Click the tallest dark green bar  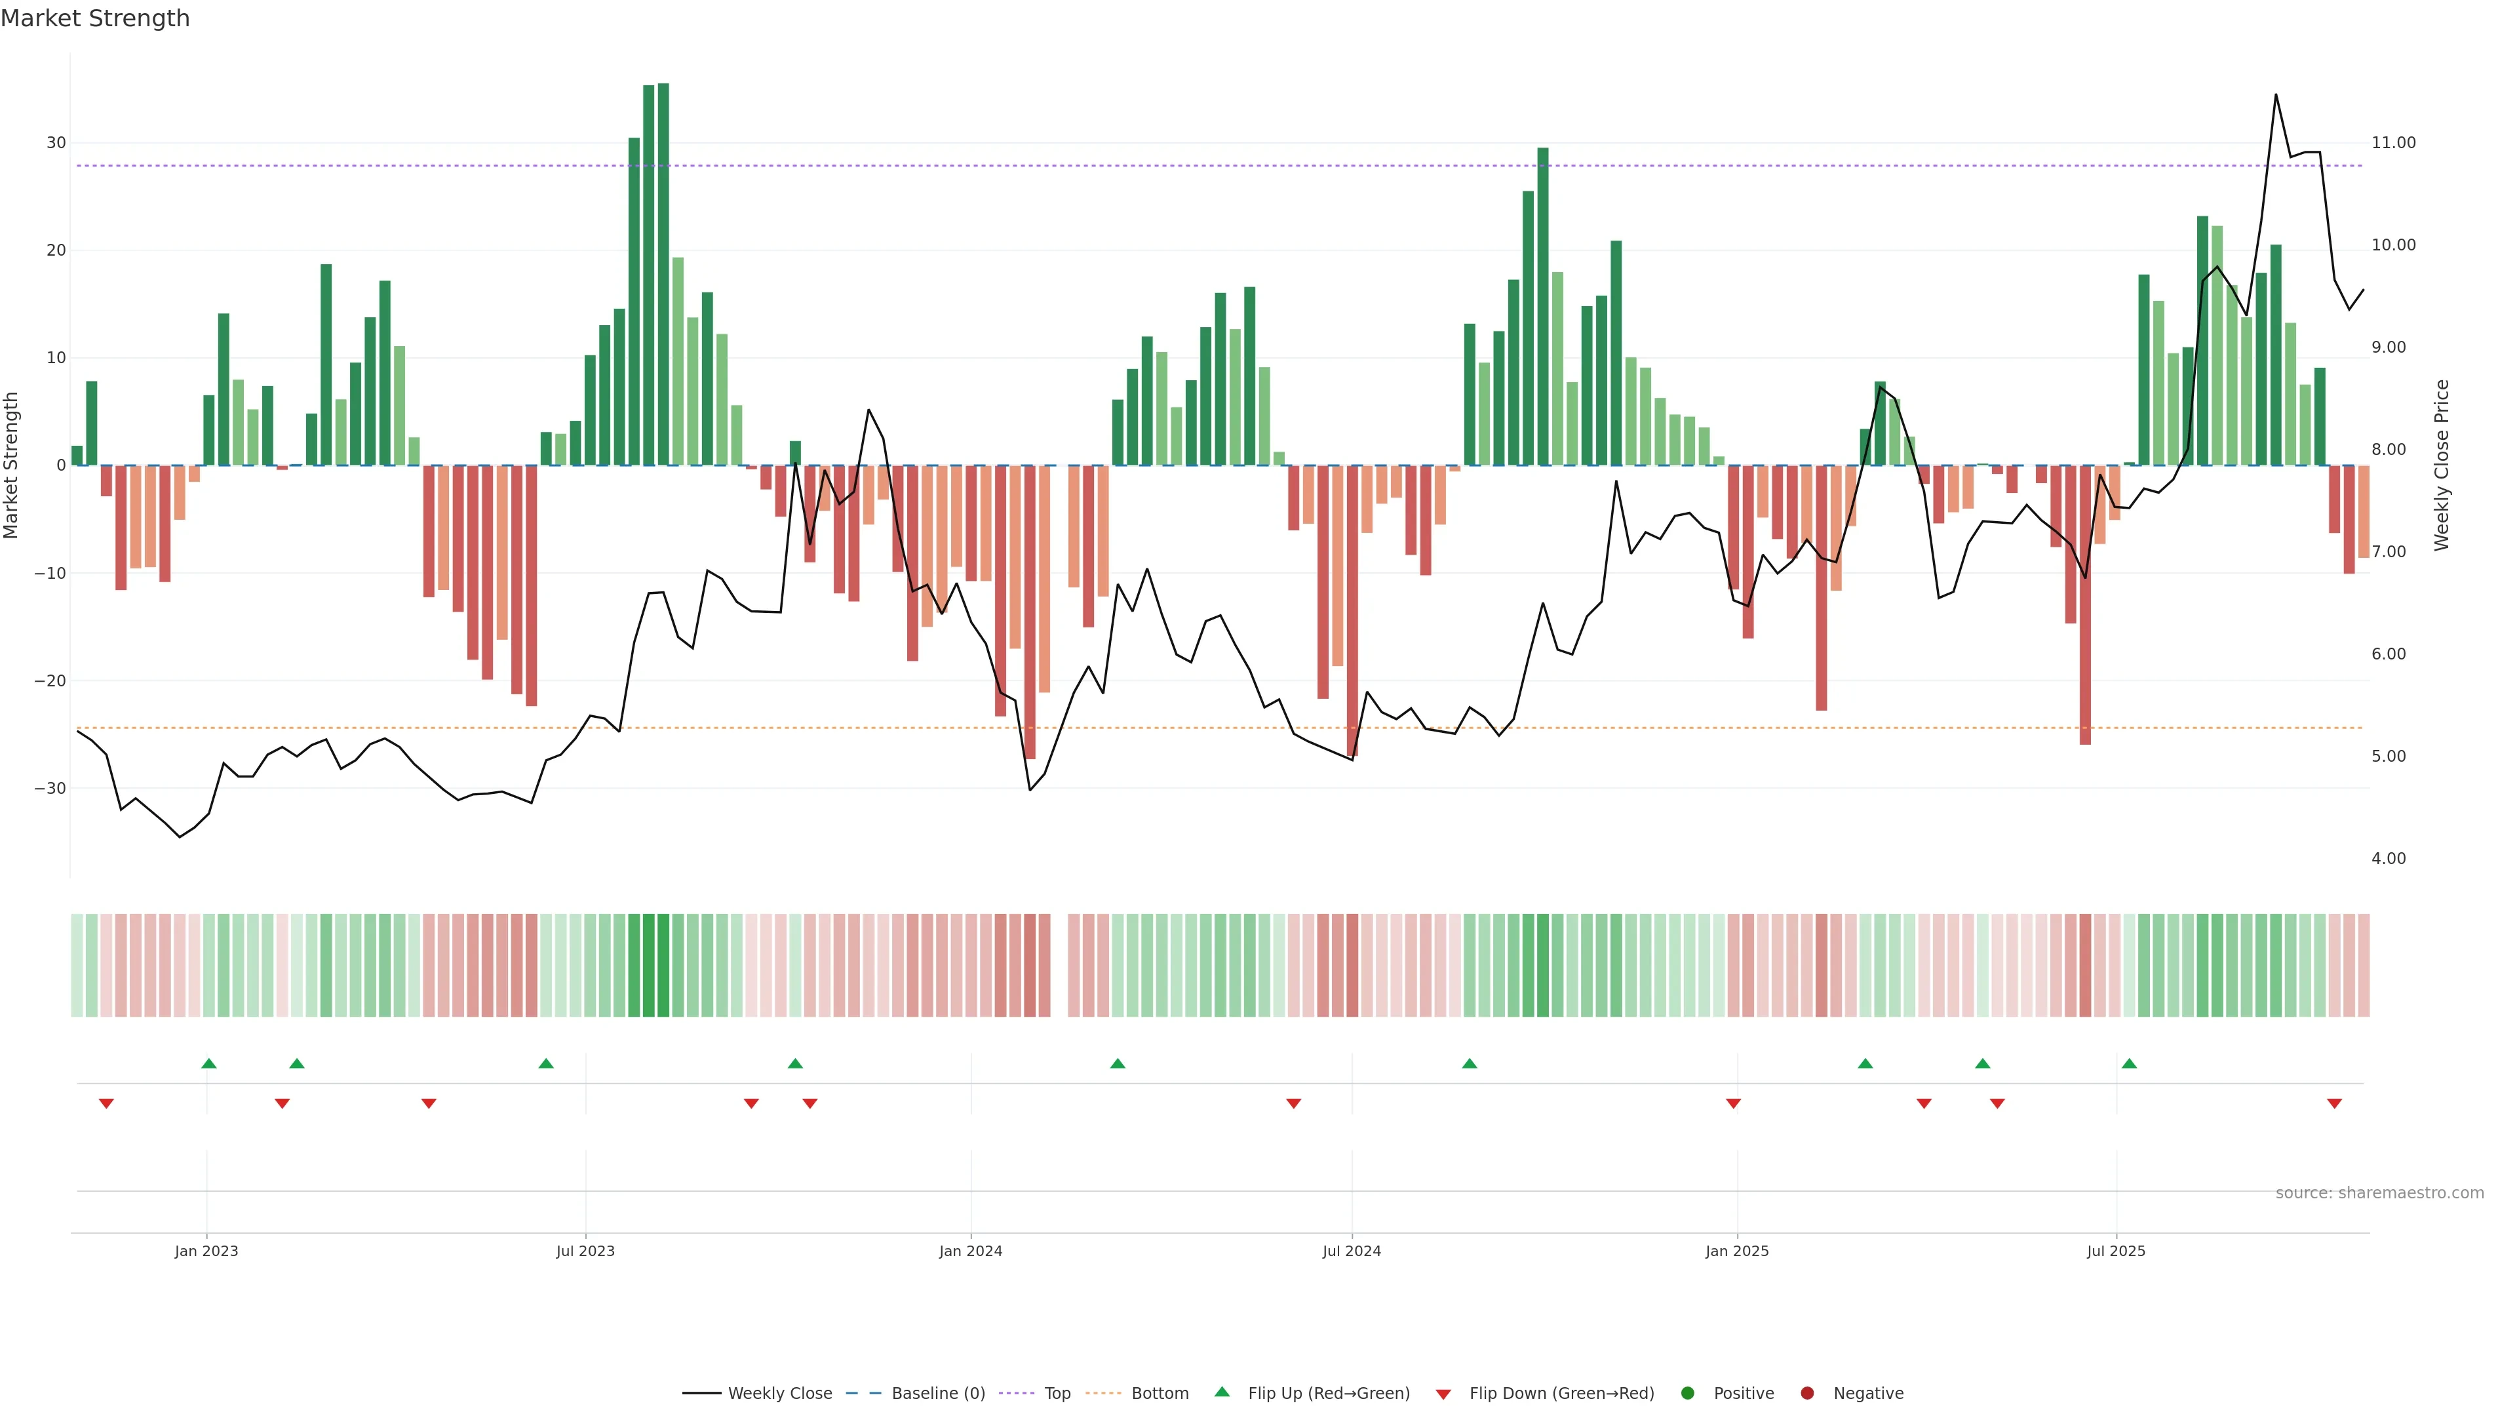point(663,273)
